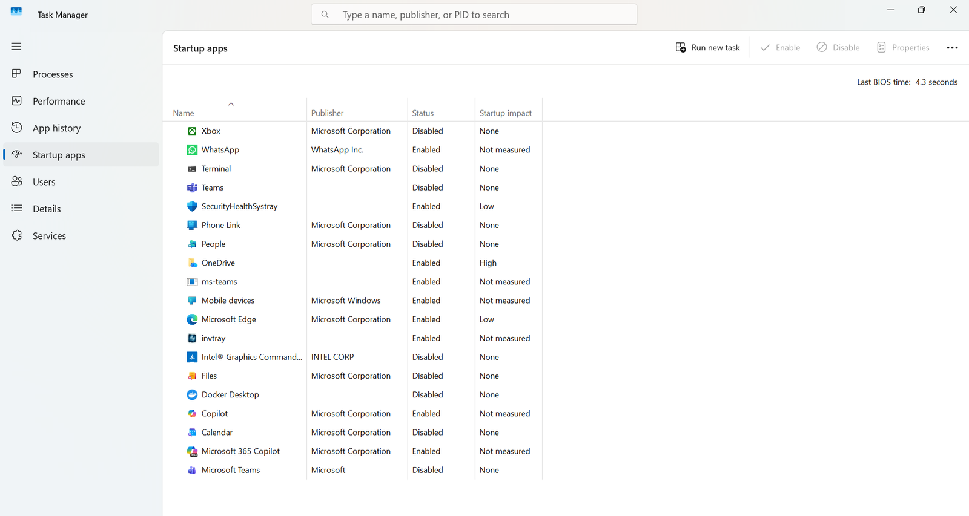Click the Xbox app icon
Screen dimensions: 969x516
(x=192, y=131)
